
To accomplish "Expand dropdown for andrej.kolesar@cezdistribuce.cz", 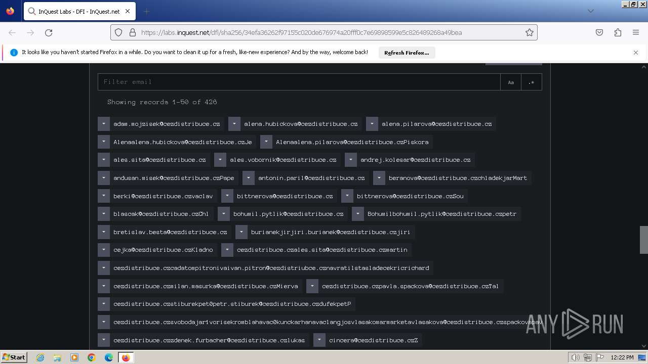I will pos(351,160).
